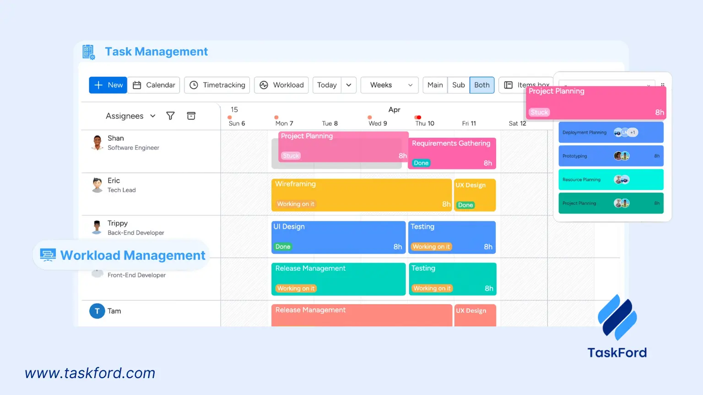Open the Calendar view button

[154, 85]
